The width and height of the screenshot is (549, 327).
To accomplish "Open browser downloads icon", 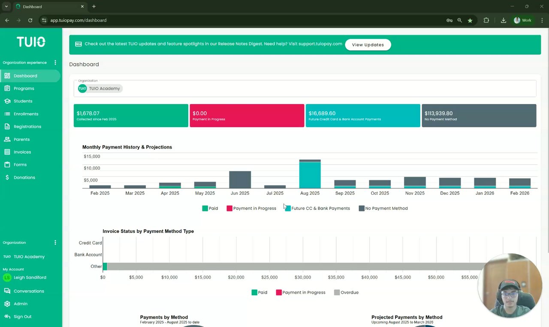I will [504, 20].
